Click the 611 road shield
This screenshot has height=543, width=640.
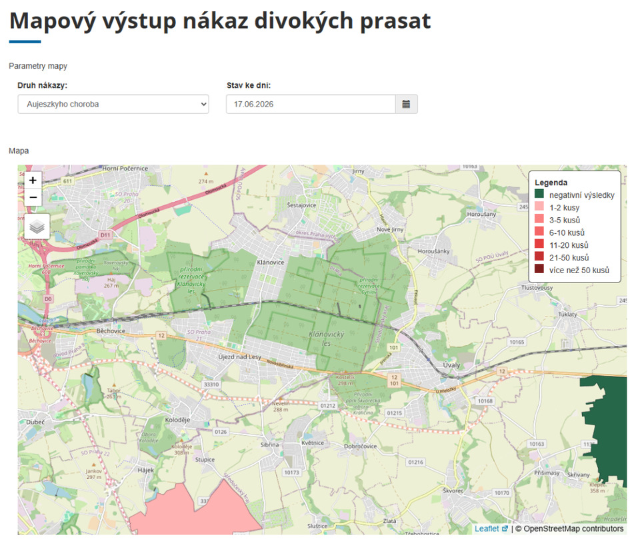tap(67, 181)
